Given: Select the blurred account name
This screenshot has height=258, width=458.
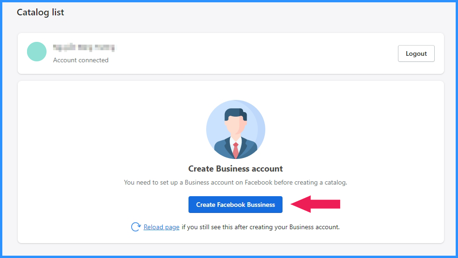Looking at the screenshot, I should coord(85,47).
